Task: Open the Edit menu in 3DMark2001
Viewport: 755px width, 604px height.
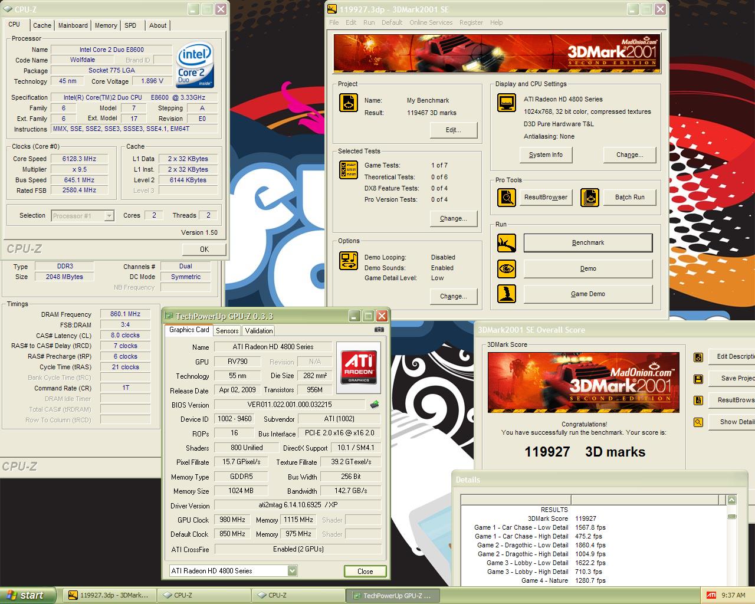Action: [x=351, y=22]
